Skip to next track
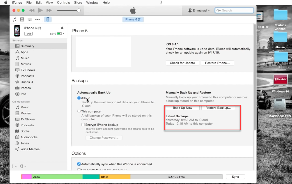292x184 pixels. (x=49, y=10)
